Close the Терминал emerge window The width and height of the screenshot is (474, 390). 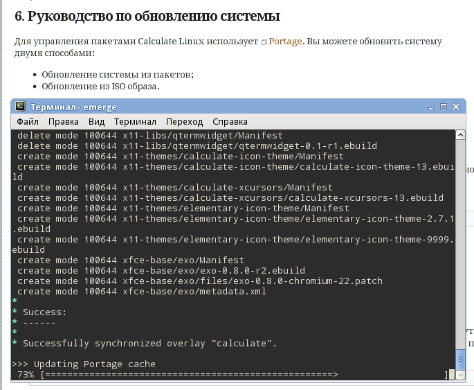pos(456,107)
